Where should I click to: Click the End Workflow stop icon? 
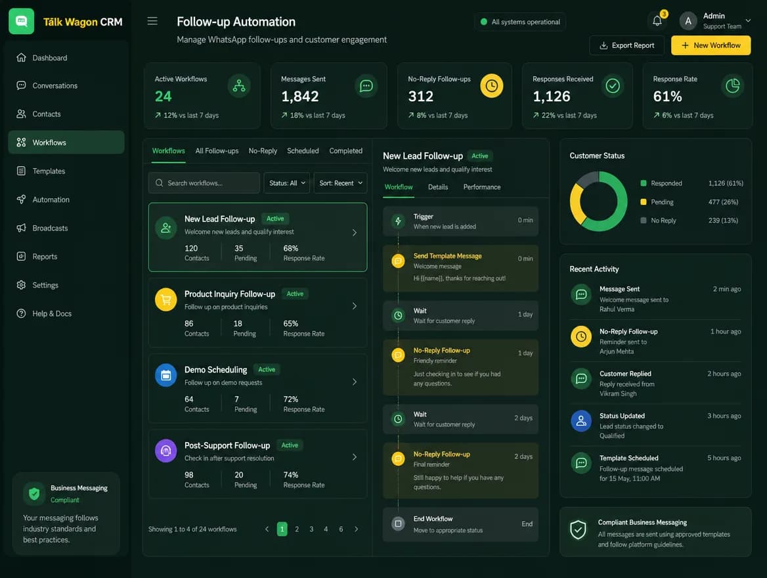coord(398,523)
